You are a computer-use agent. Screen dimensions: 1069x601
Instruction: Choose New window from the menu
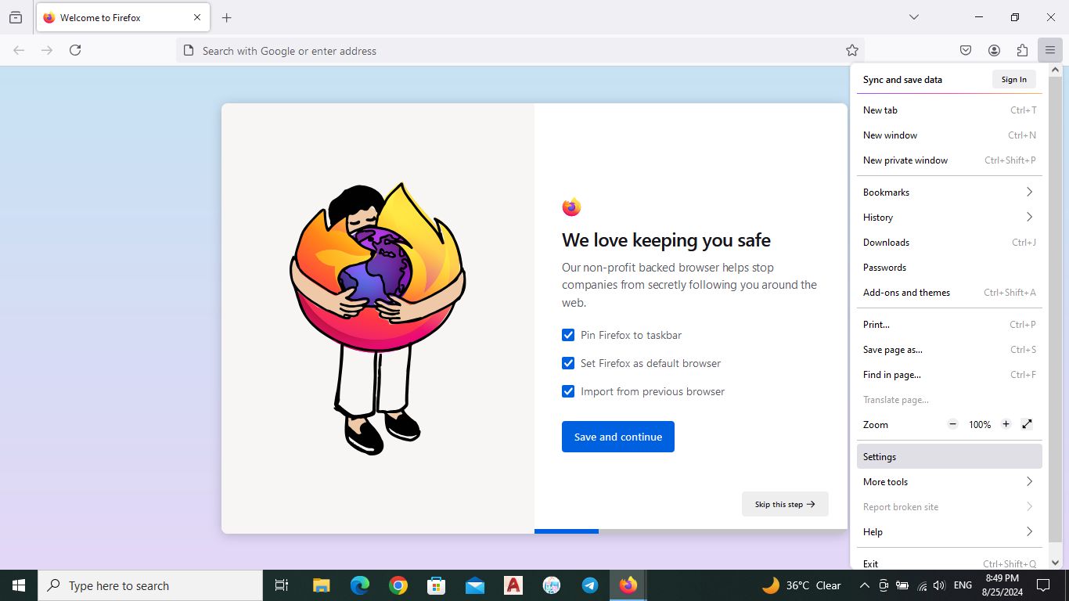click(x=949, y=135)
